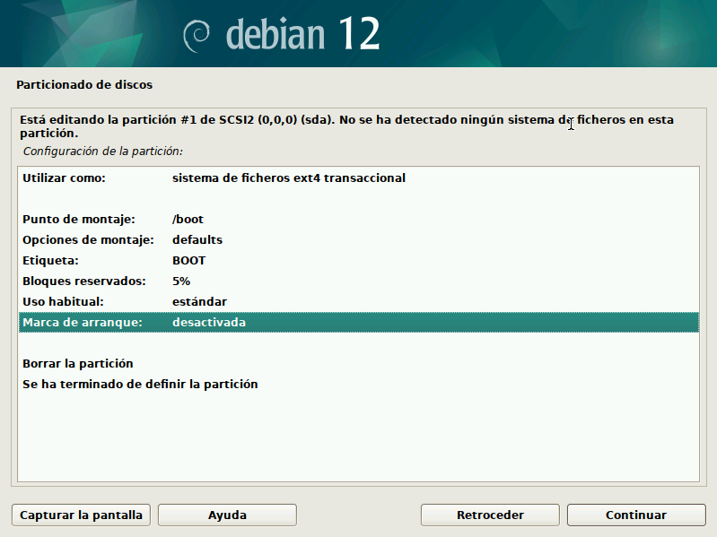Image resolution: width=717 pixels, height=537 pixels.
Task: Click the "Configuración de la partición:" label
Action: pyautogui.click(x=102, y=152)
